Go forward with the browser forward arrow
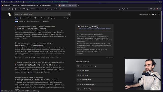Image resolution: width=163 pixels, height=92 pixels. pos(6,9)
